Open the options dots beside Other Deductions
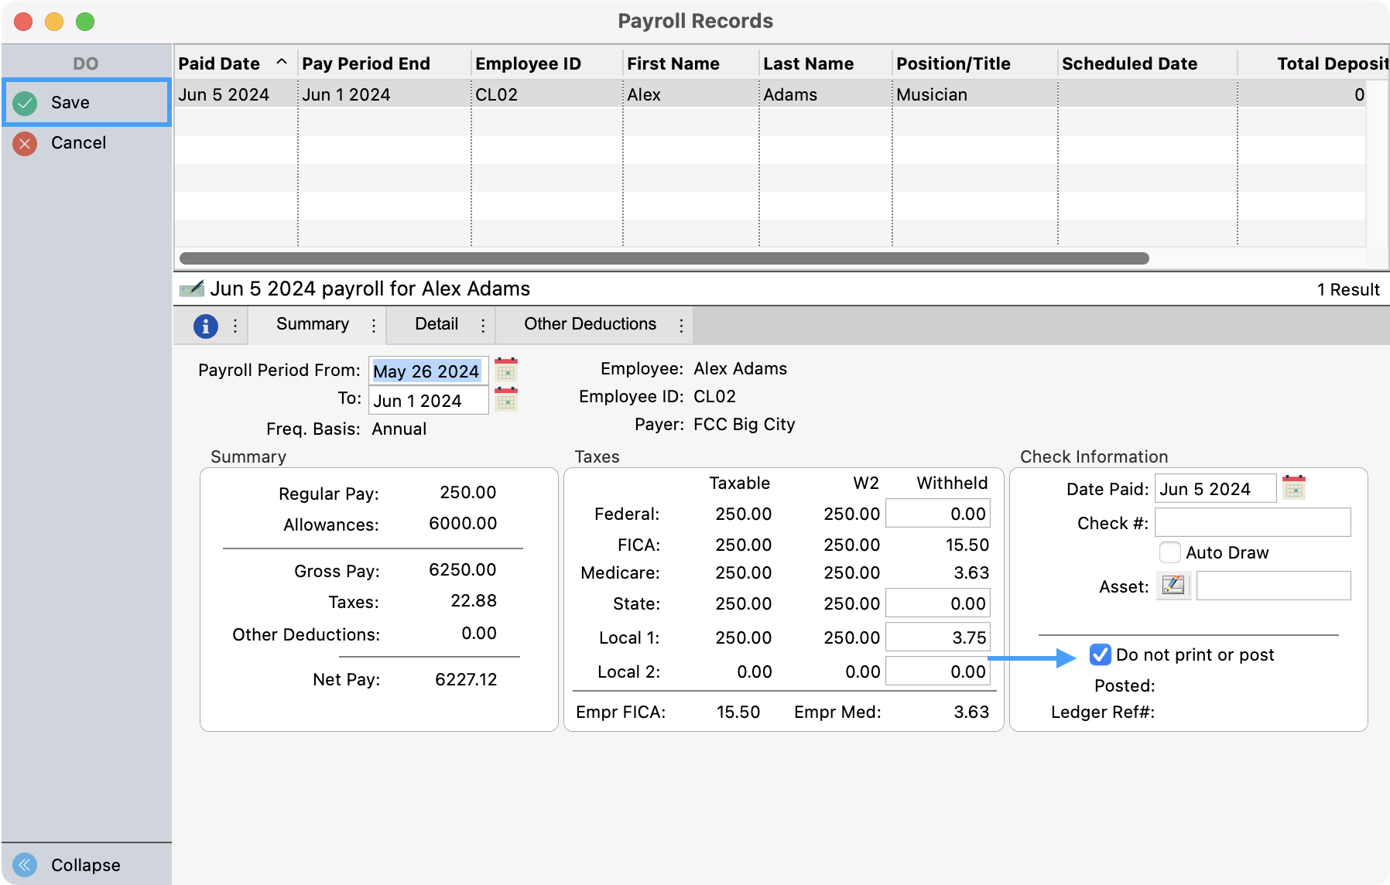Screen dimensions: 1390x885 (x=681, y=326)
